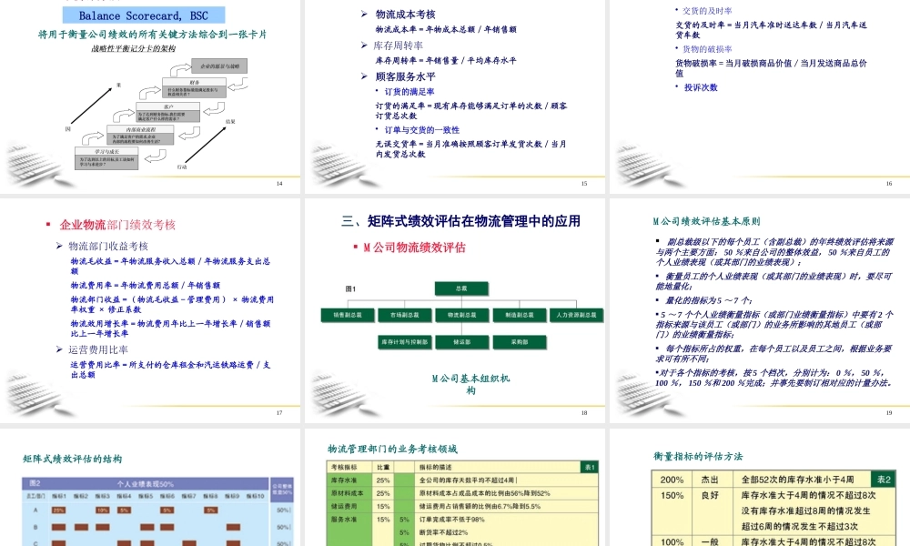Screen dimensions: 910x546
Task: Click the 物流副总裁 org chart box
Action: coord(461,315)
